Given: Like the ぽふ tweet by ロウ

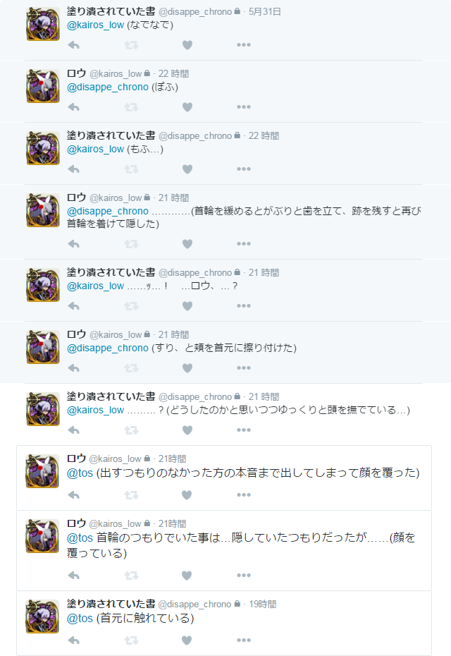Looking at the screenshot, I should click(187, 107).
